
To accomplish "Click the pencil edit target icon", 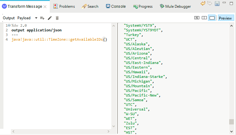I will (x=50, y=18).
